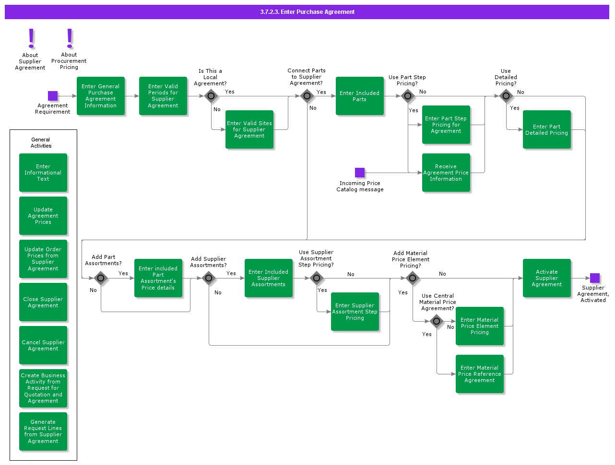Open Update Agreement Prices general activity
The width and height of the screenshot is (615, 465).
[x=43, y=216]
